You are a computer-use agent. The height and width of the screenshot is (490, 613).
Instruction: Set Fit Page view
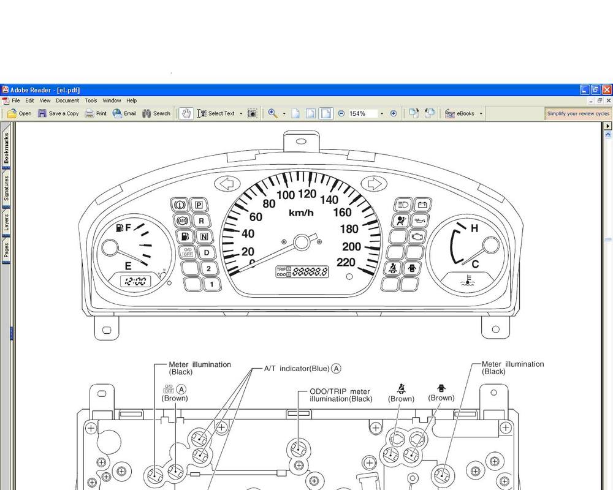point(310,113)
